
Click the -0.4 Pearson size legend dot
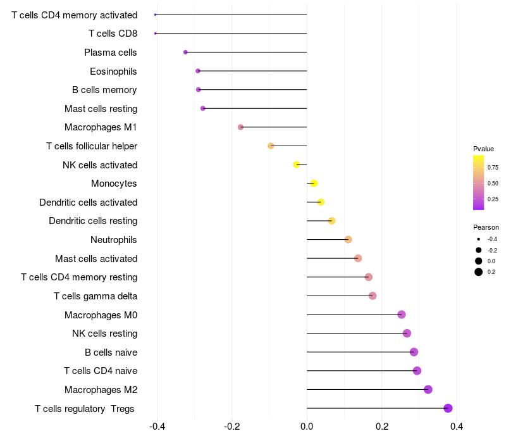point(479,239)
